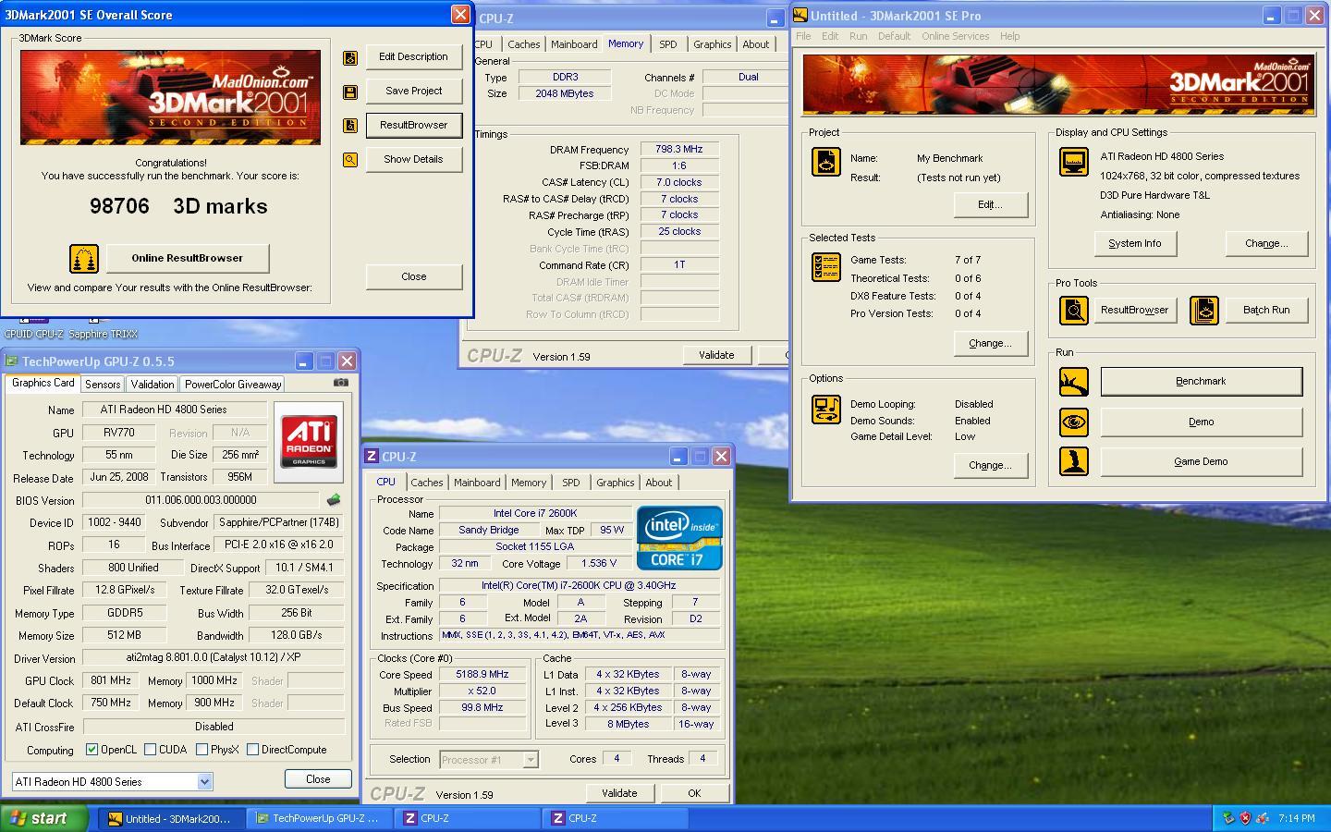Screen dimensions: 1331x832
Task: Click the 3DMark2001 SE Pro title bar icon
Action: tap(800, 16)
